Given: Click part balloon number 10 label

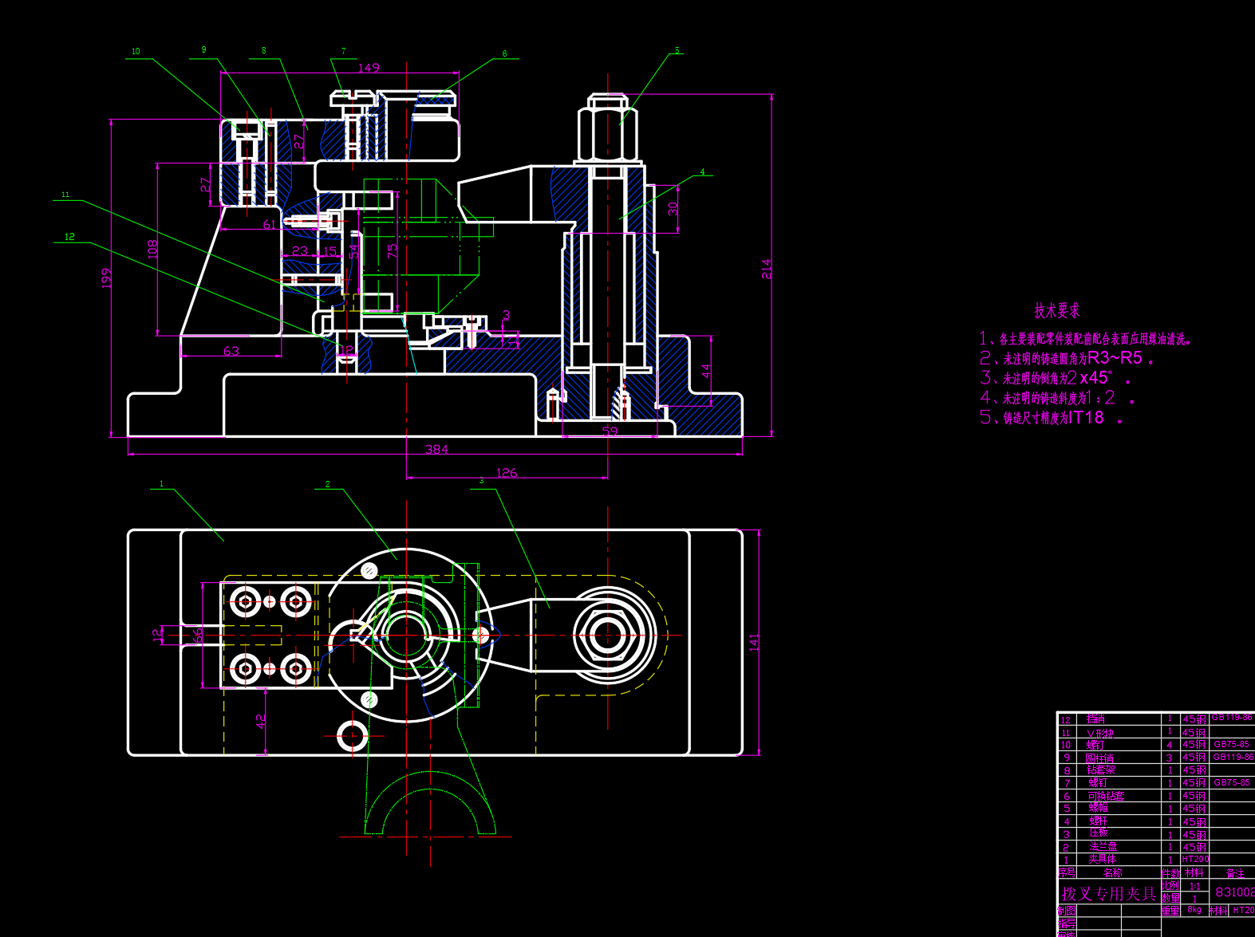Looking at the screenshot, I should [x=136, y=52].
